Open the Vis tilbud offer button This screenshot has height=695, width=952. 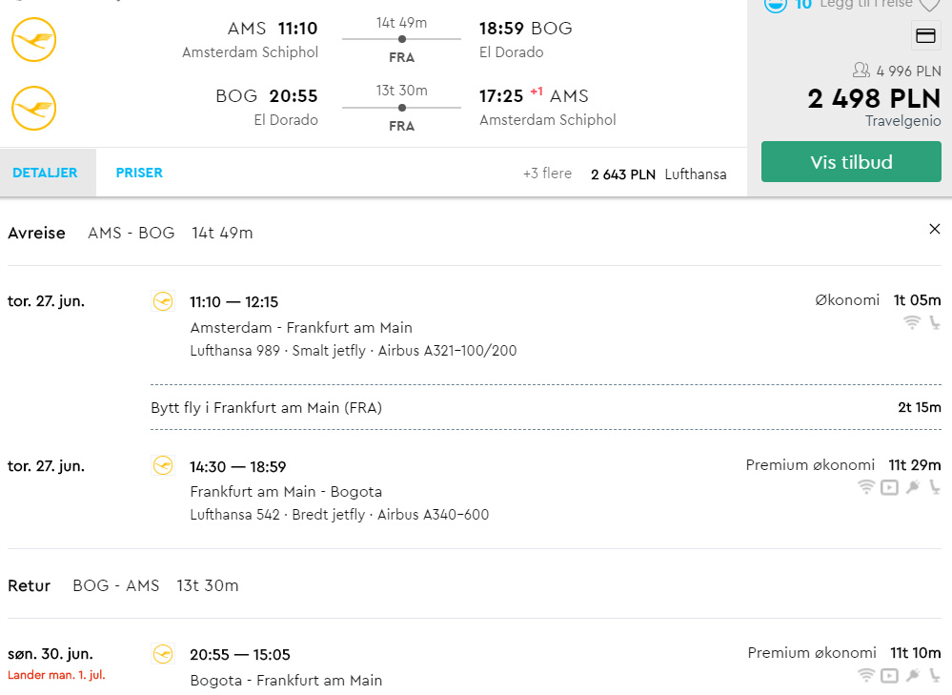pyautogui.click(x=851, y=162)
